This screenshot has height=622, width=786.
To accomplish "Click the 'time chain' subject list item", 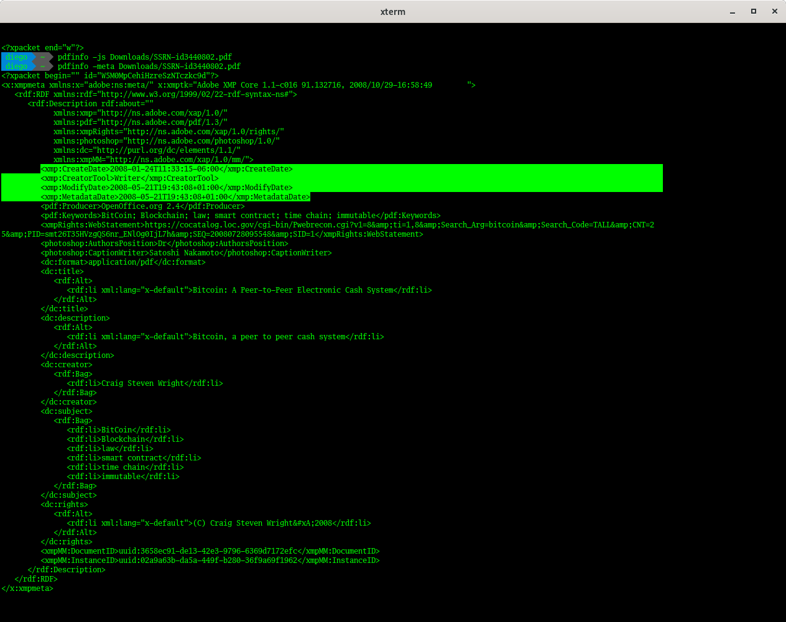I will click(x=126, y=467).
